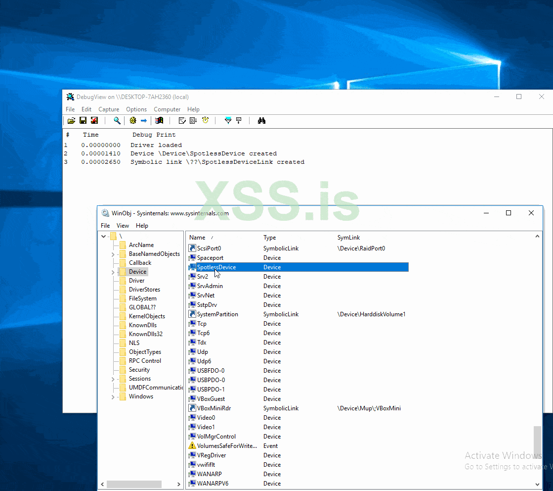Click the Clear Display eraser icon
The height and width of the screenshot is (491, 553).
pos(182,121)
